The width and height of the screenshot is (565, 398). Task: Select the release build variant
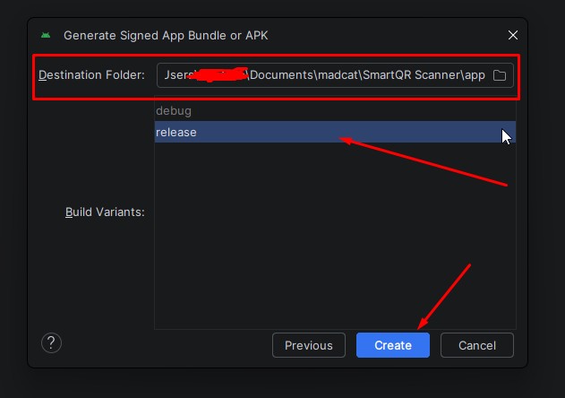point(335,132)
